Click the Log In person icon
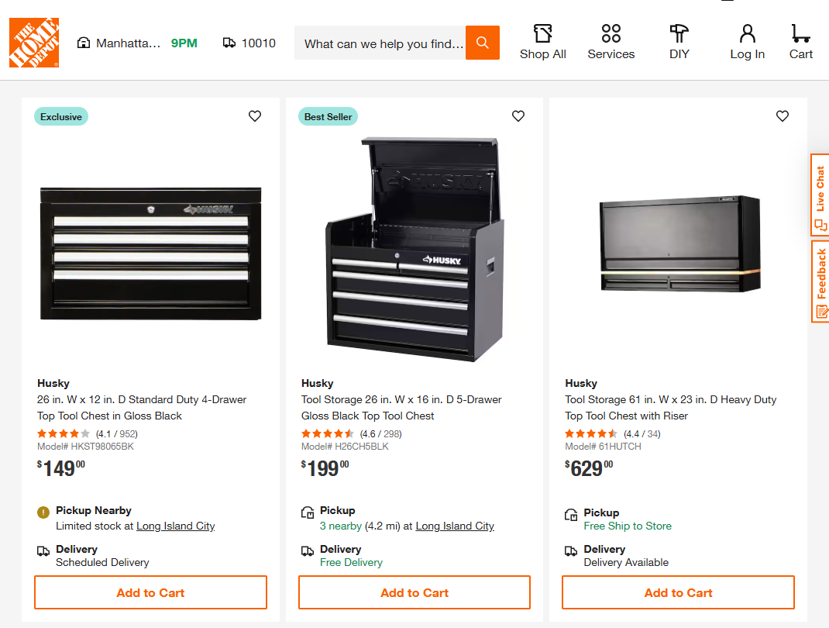This screenshot has width=829, height=628. (747, 43)
